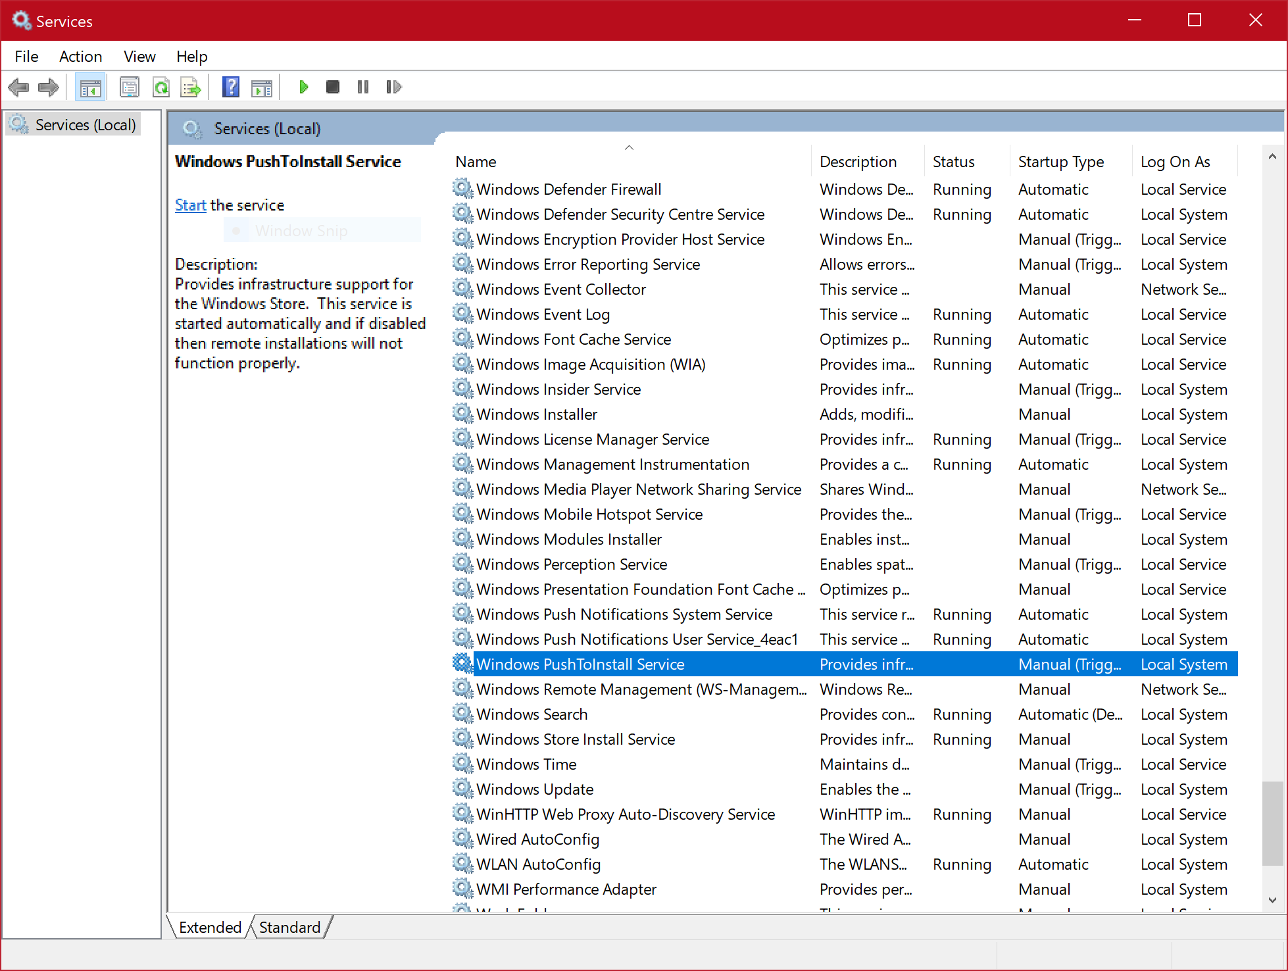Open service Properties from the toolbar icon
1288x971 pixels.
tap(130, 87)
